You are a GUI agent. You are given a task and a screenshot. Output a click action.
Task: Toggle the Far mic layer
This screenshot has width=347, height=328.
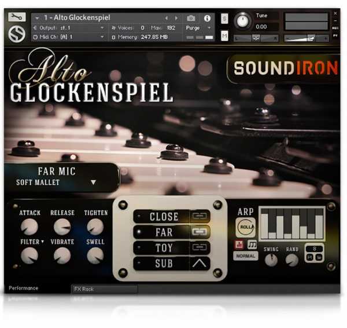point(161,232)
